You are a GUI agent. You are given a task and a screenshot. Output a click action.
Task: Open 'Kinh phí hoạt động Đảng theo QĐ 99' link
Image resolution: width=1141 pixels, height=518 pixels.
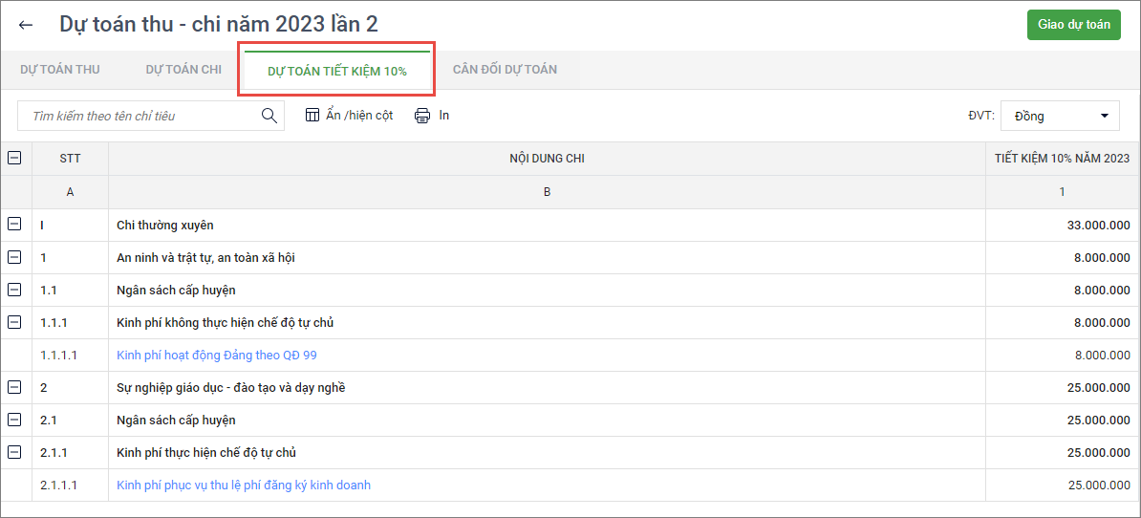coord(217,355)
